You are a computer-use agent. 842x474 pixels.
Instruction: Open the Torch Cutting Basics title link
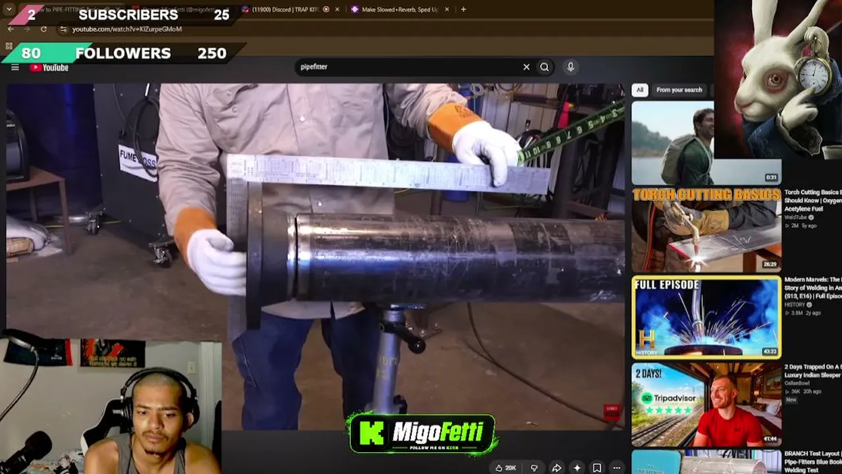813,200
